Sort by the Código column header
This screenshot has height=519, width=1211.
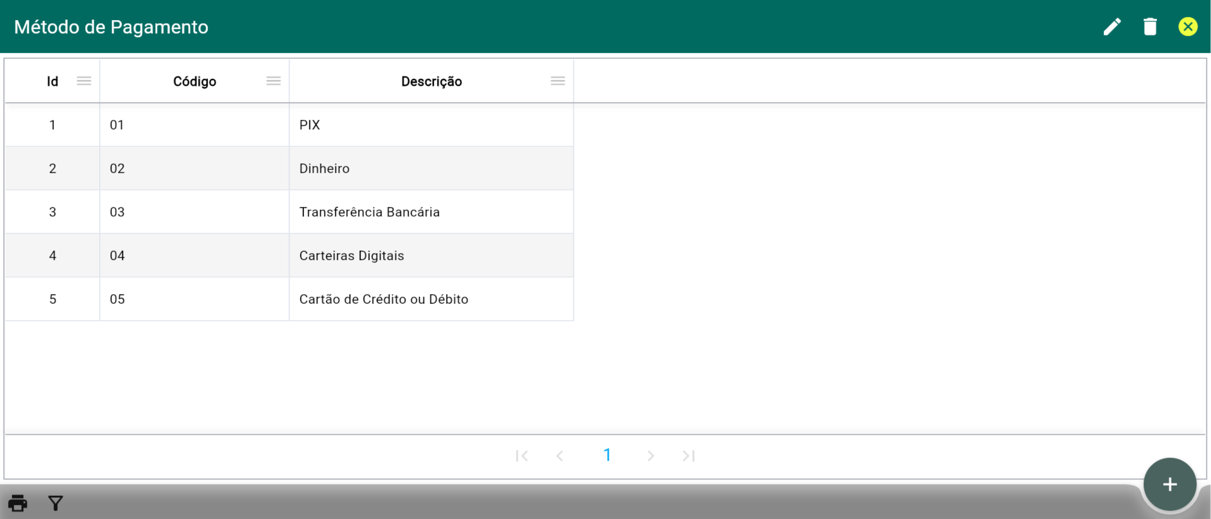coord(194,81)
